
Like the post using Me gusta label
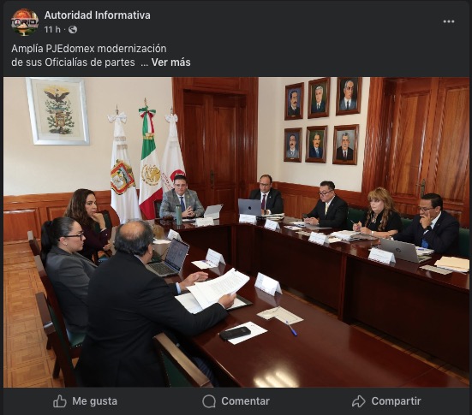click(94, 401)
